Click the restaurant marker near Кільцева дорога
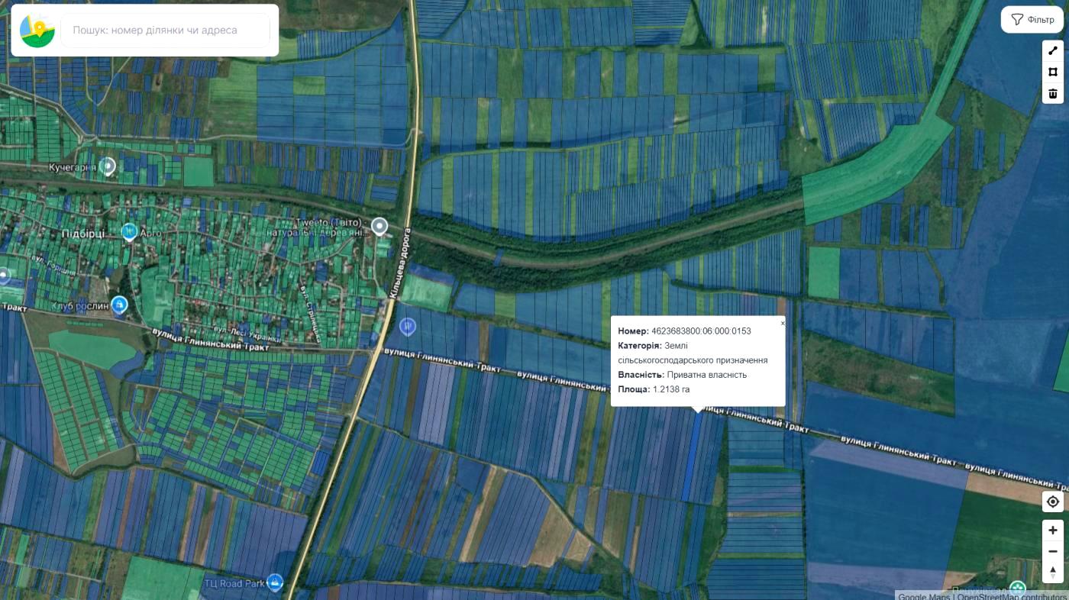The image size is (1069, 600). (408, 326)
